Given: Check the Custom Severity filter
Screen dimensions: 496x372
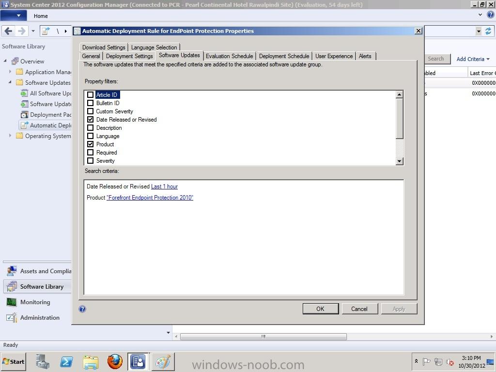Looking at the screenshot, I should [x=91, y=111].
